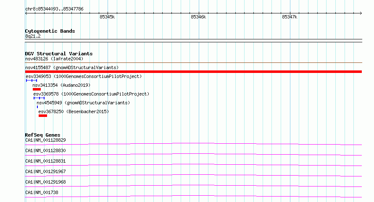Click the 85345k ruler tick label
The height and width of the screenshot is (202, 374).
(x=107, y=17)
